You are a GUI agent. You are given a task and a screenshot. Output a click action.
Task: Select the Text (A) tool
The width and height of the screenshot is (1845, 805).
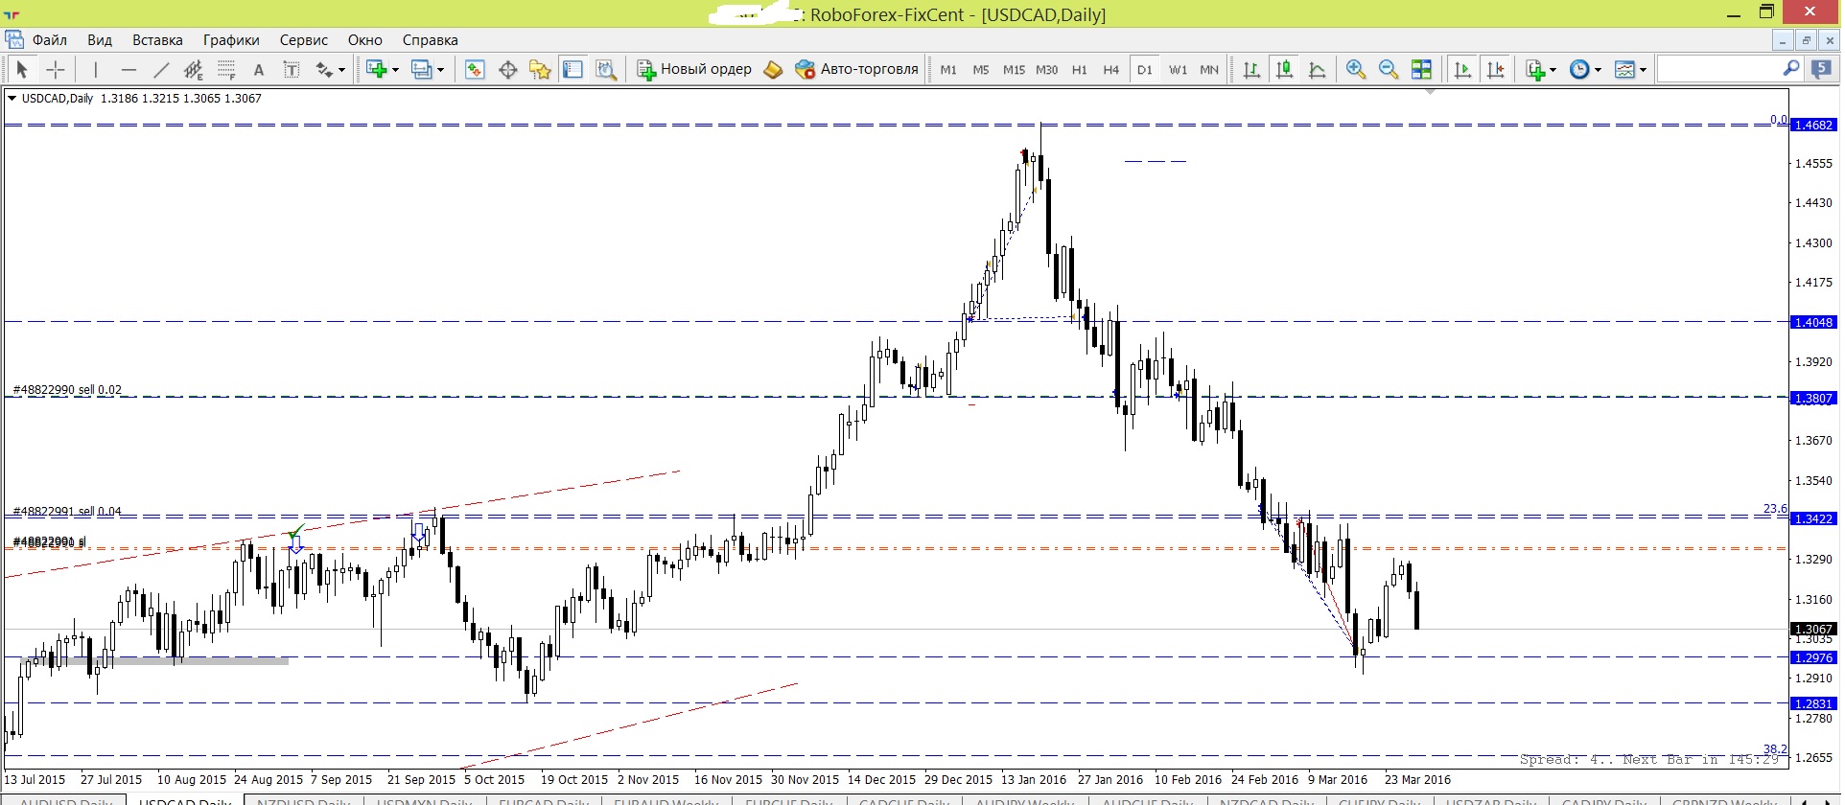[259, 69]
